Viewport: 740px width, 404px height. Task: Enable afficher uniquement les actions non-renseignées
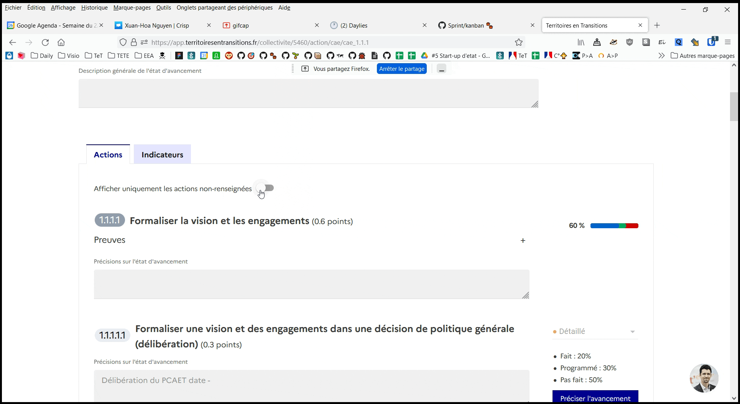(x=265, y=188)
